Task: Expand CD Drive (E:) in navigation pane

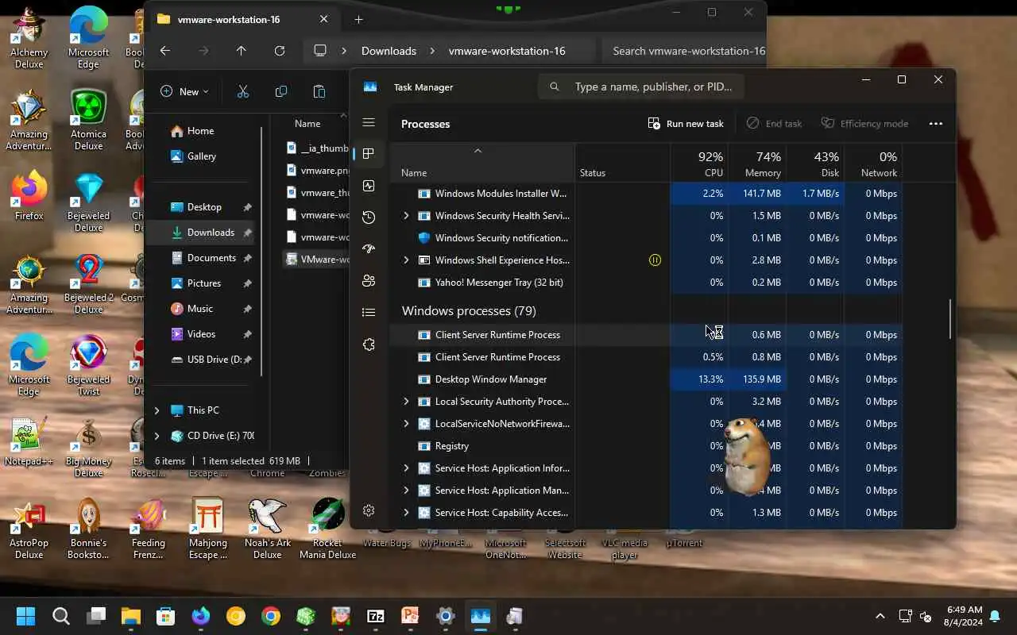Action: point(157,436)
